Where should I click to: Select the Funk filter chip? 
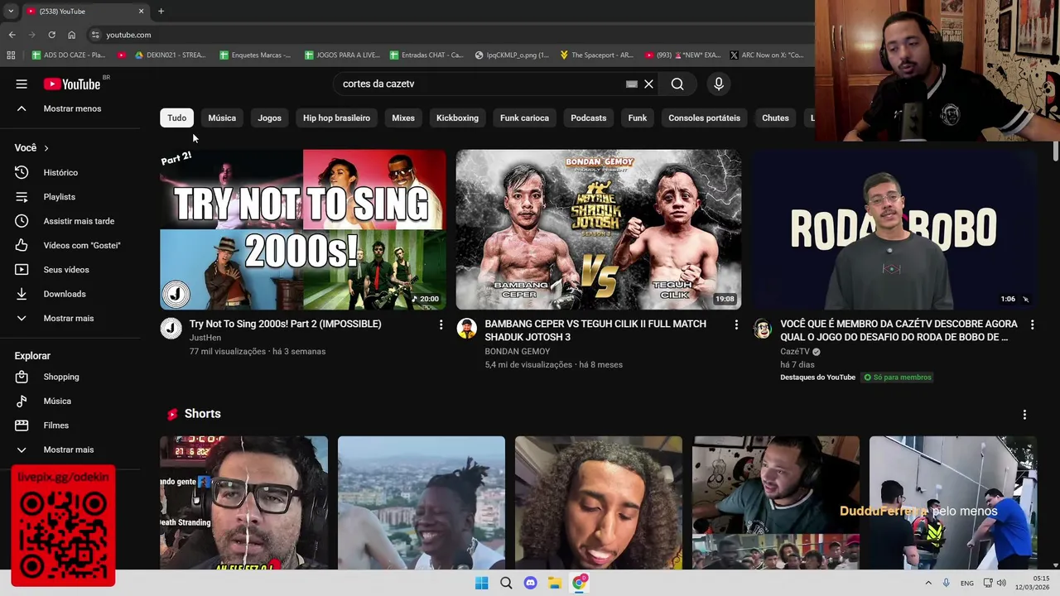pyautogui.click(x=638, y=118)
